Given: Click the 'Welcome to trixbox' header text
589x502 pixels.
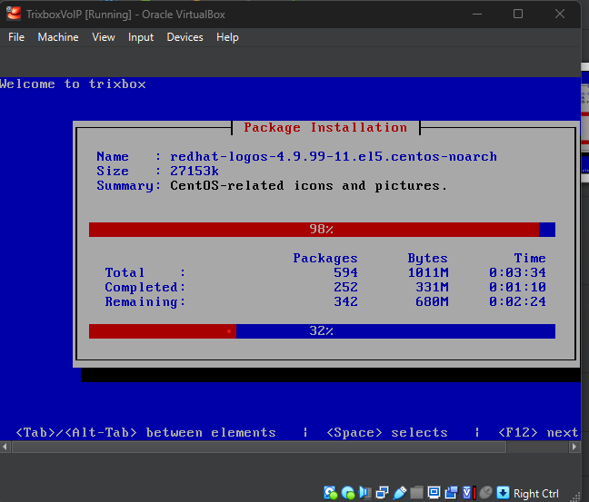Looking at the screenshot, I should (x=73, y=84).
